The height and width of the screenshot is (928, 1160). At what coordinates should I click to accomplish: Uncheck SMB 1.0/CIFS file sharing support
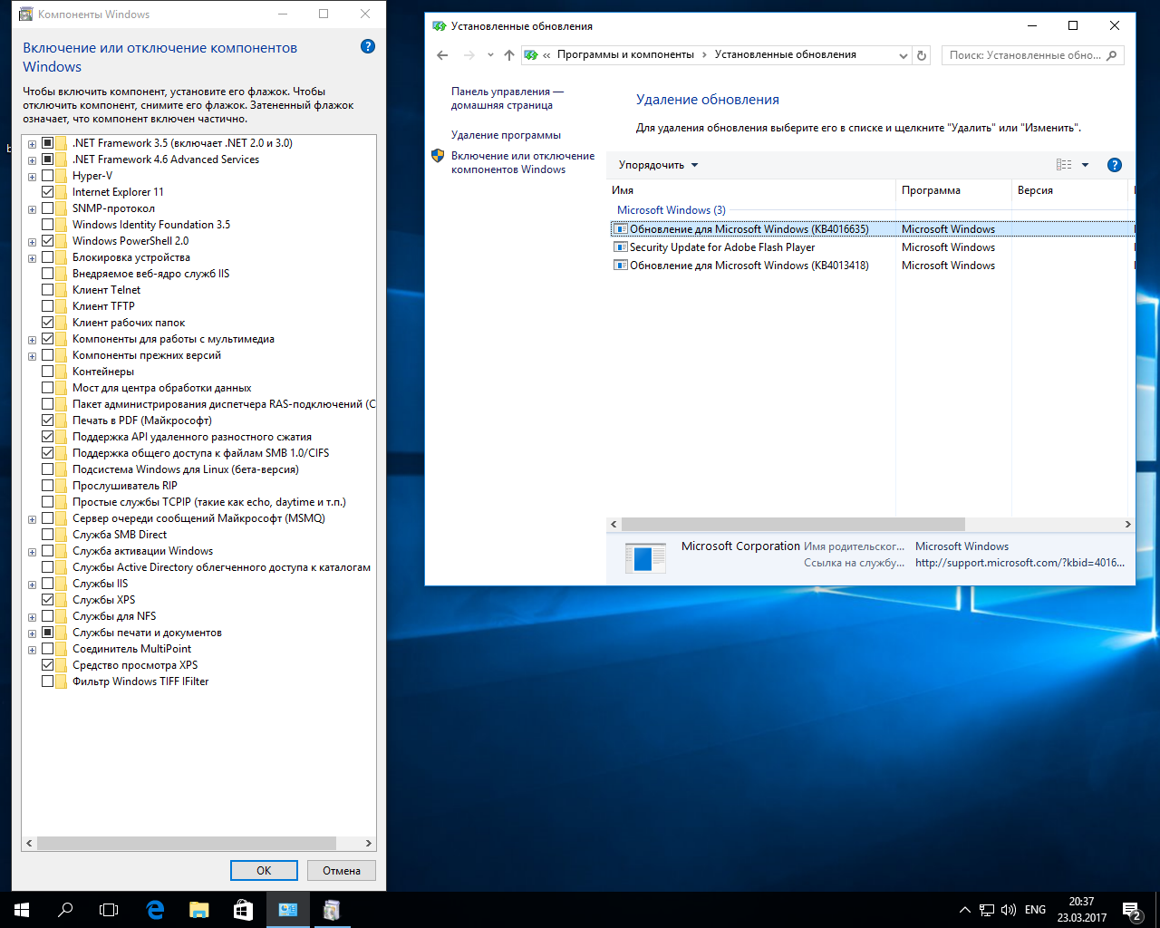coord(47,453)
